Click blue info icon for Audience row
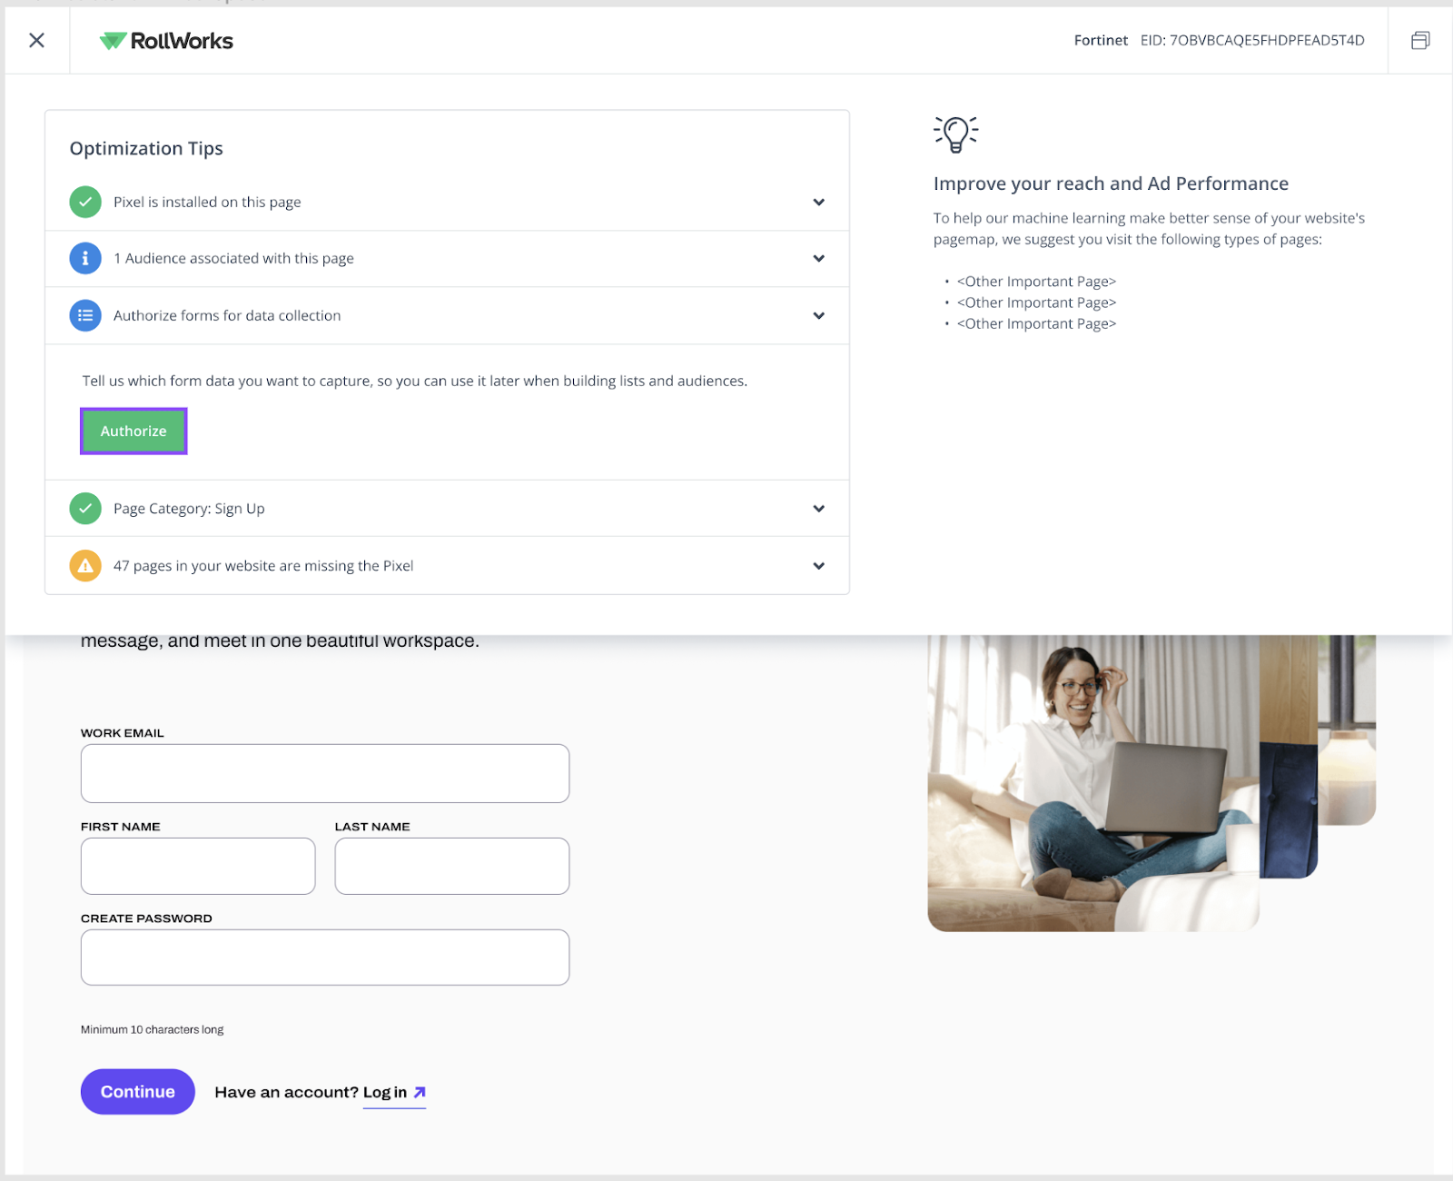 click(x=85, y=258)
